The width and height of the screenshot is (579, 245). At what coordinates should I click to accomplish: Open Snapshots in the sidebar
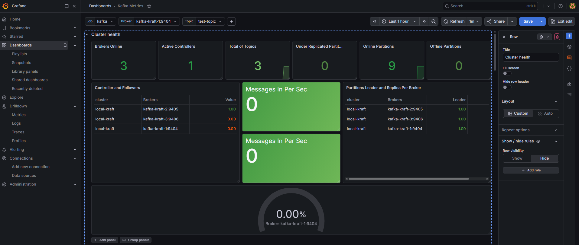tap(21, 63)
